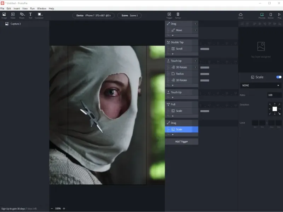Open the NONE dropdown in Scale panel

tap(260, 86)
